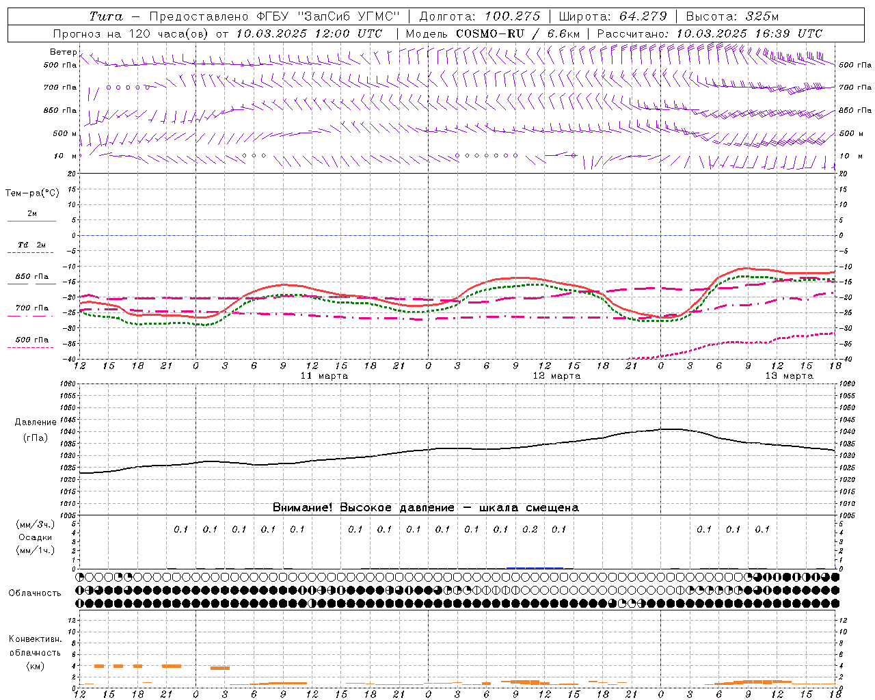Click 'Рассчитано: 10.03.2025 16:39 UTC' text
Screen dimensions: 875x700
pos(710,33)
